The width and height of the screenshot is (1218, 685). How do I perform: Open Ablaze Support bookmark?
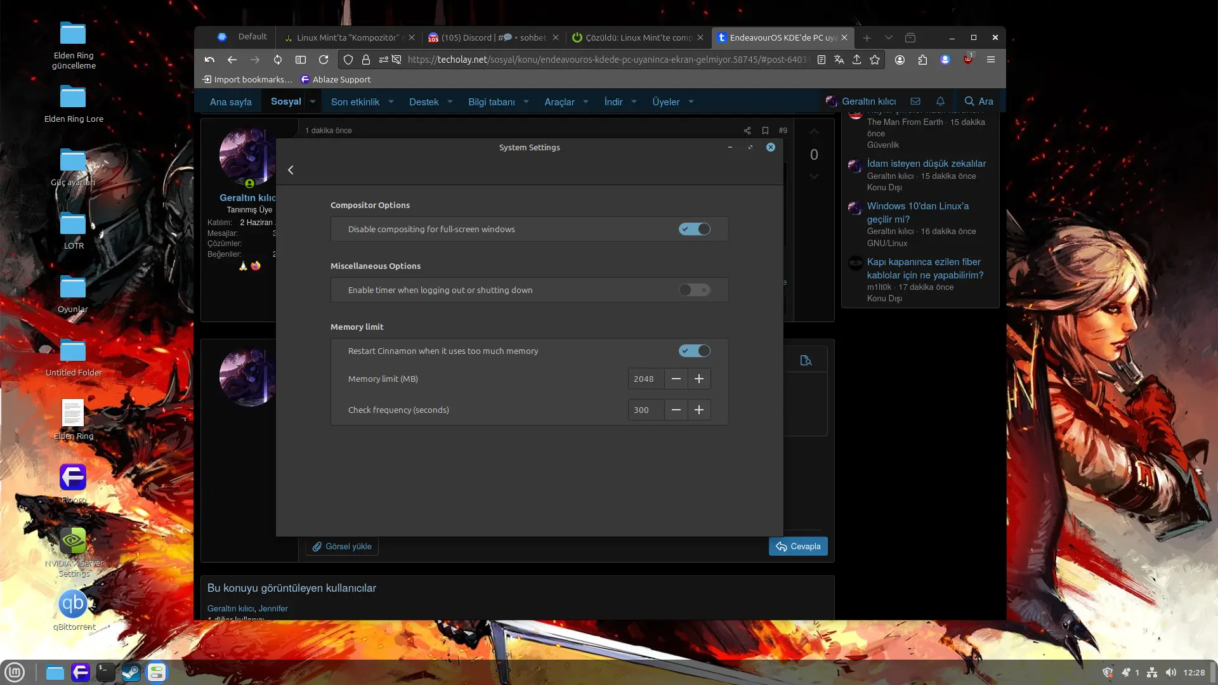click(x=336, y=79)
